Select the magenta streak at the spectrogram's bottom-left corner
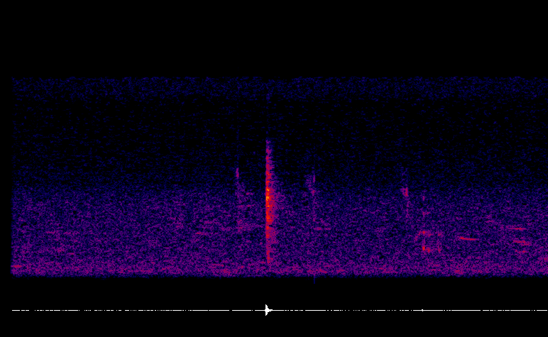548x337 pixels. coord(17,267)
